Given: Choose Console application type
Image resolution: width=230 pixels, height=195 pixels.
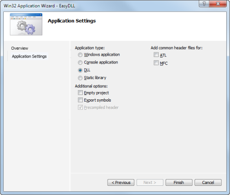Looking at the screenshot, I should click(x=80, y=63).
